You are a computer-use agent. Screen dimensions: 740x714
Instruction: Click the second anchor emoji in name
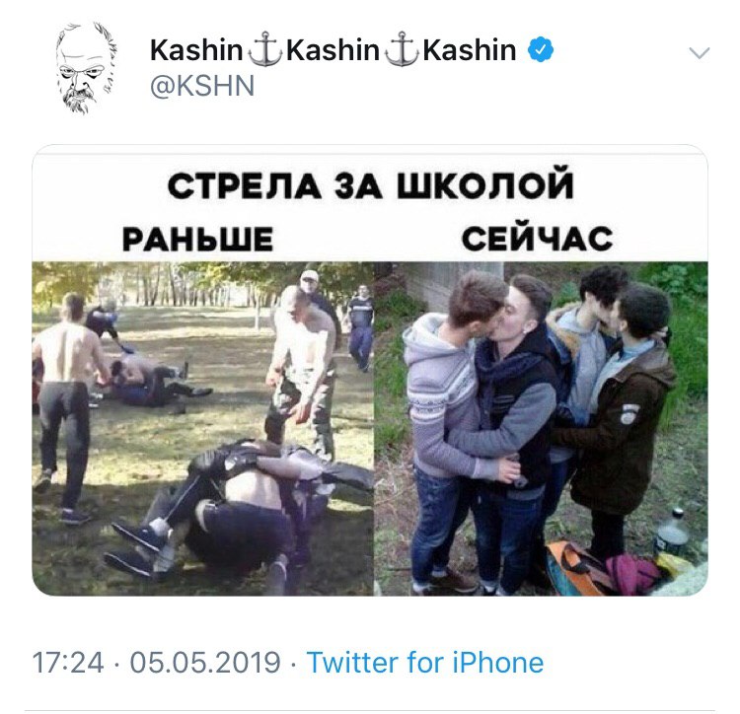coord(402,49)
